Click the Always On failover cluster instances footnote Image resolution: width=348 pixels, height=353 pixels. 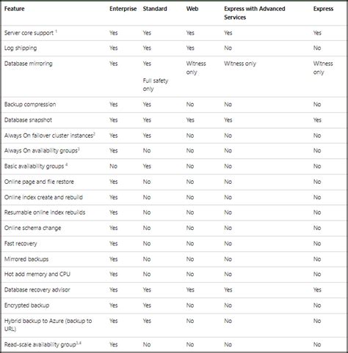coord(94,133)
